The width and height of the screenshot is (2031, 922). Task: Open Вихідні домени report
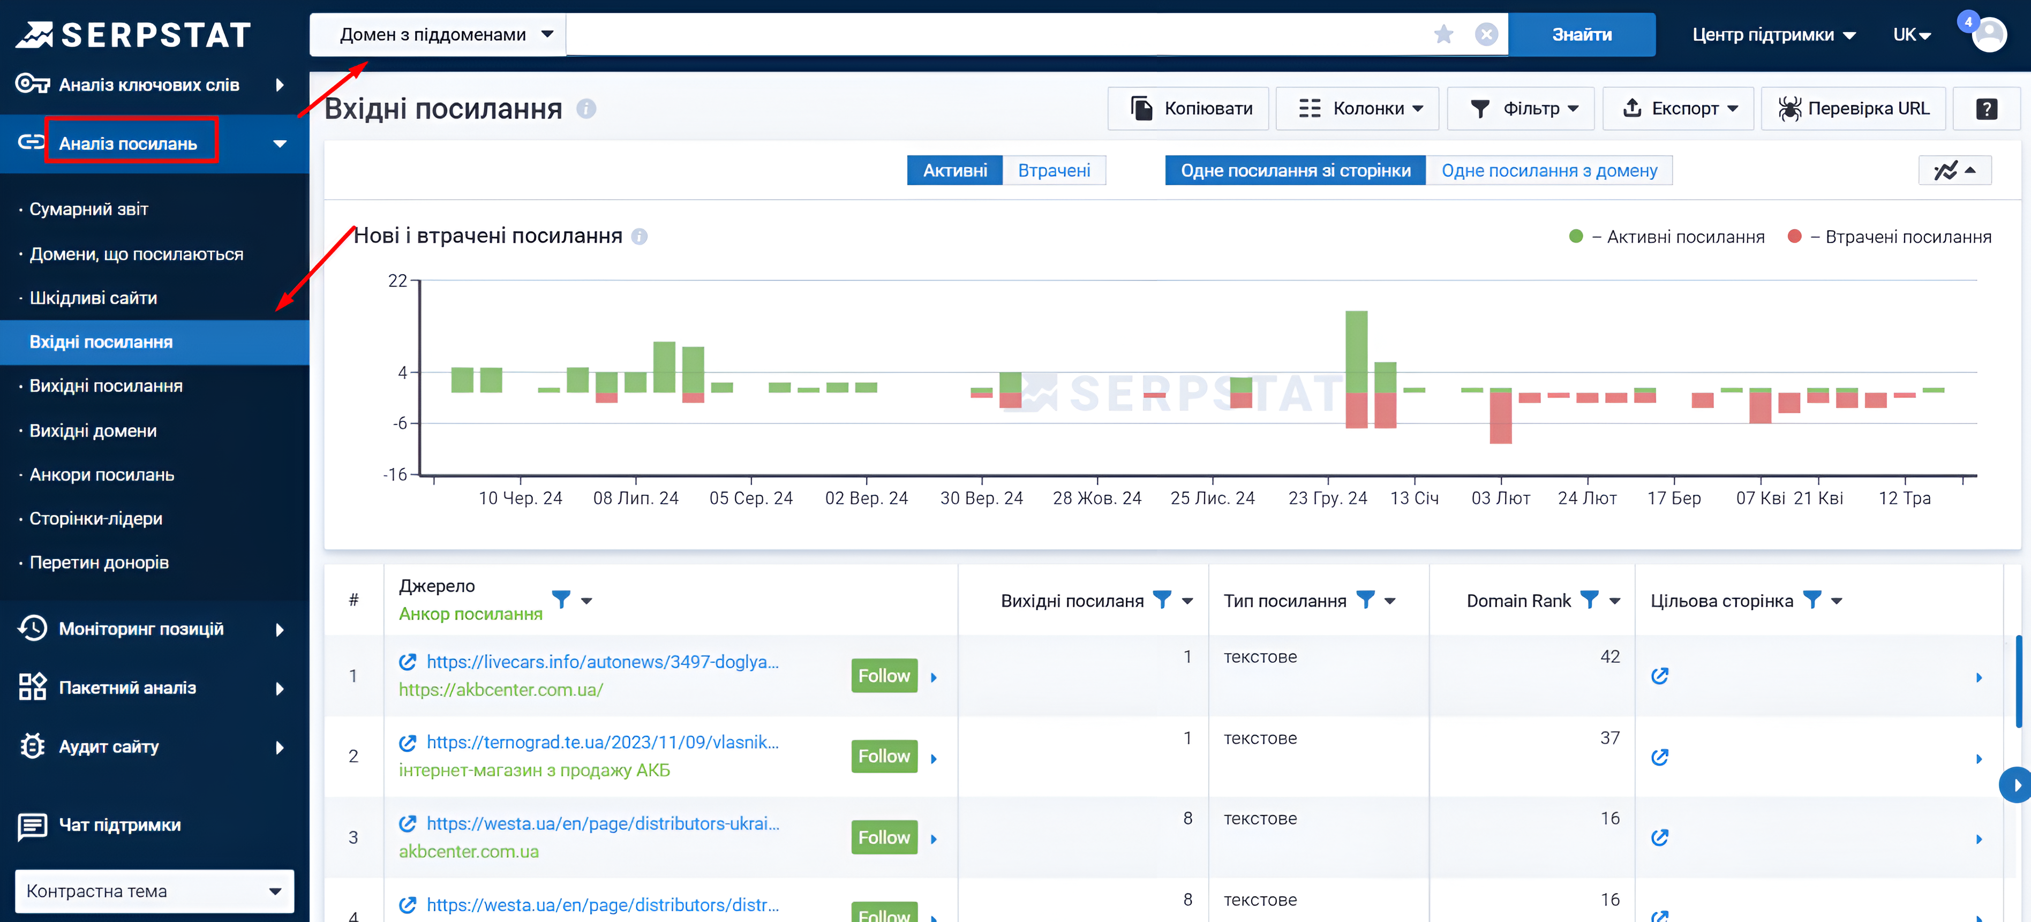93,431
